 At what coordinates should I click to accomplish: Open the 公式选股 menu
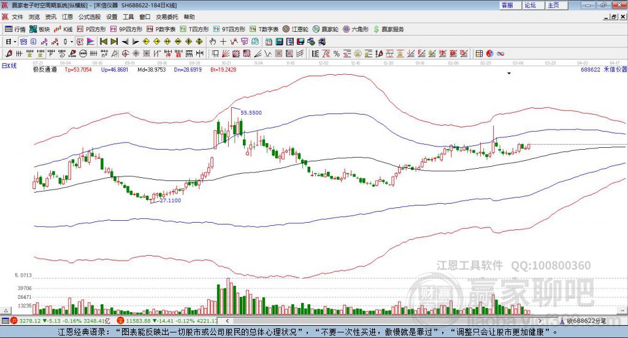tap(90, 17)
